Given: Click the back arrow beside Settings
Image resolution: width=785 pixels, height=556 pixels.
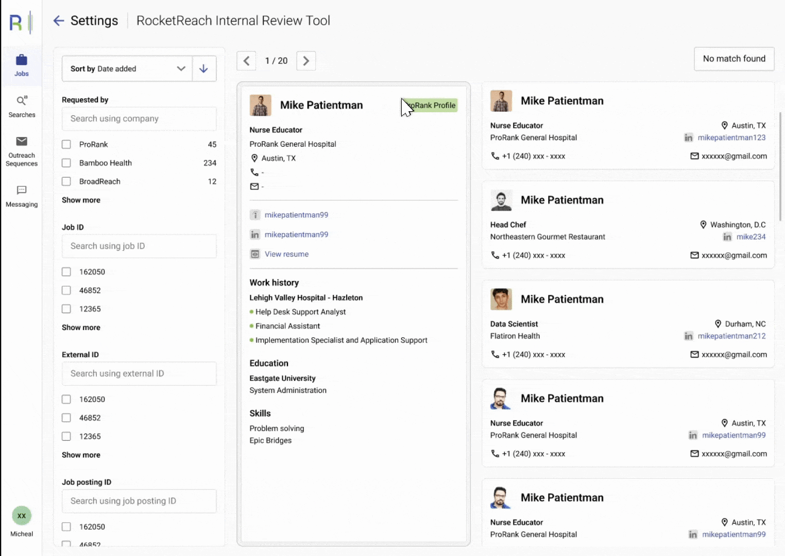Looking at the screenshot, I should click(59, 21).
